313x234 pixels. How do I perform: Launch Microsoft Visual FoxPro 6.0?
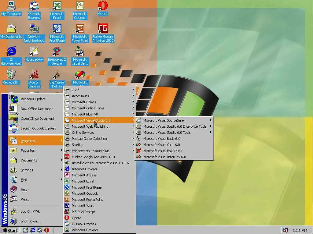tap(174, 151)
